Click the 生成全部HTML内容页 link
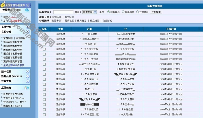Image resolution: width=203 pixels, height=118 pixels. click(14, 65)
